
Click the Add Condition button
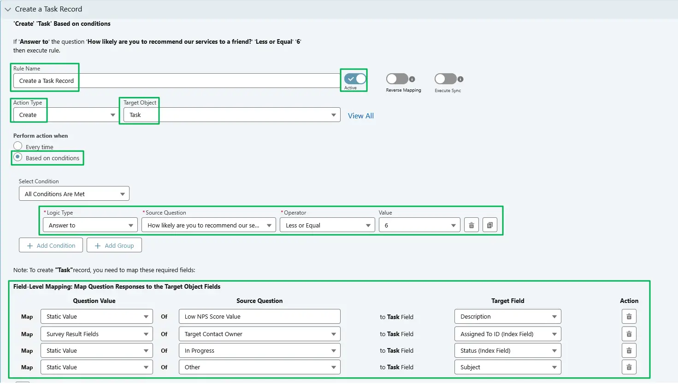(x=51, y=245)
